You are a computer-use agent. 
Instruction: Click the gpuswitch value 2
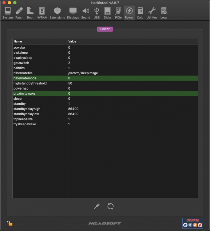[69, 63]
